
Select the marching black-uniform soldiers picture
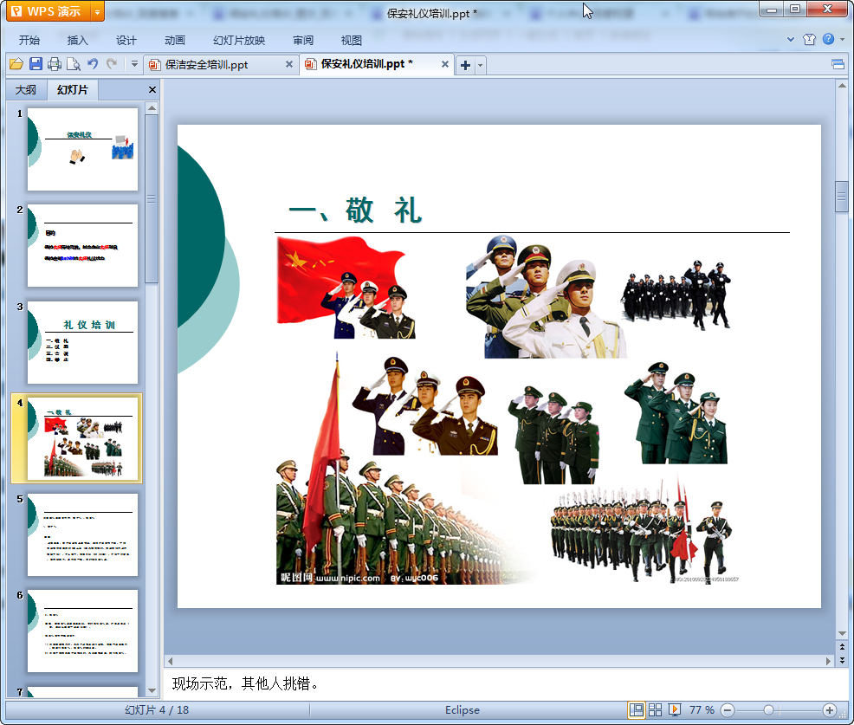pos(676,295)
